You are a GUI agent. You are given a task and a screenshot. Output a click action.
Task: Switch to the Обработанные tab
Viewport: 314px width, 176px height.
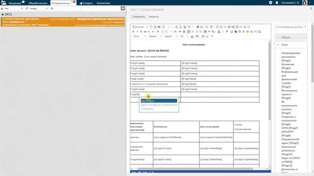point(38,3)
